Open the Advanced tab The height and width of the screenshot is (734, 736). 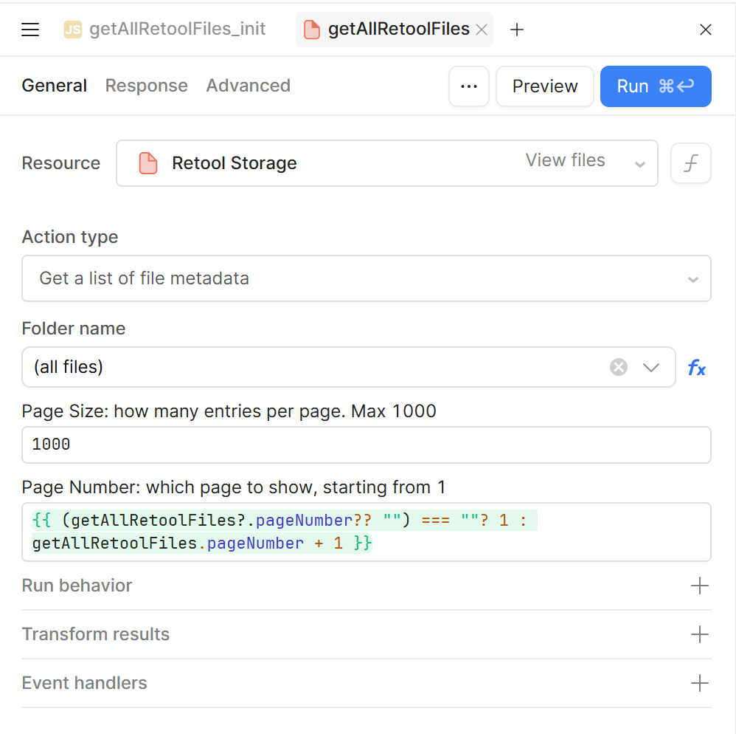tap(249, 86)
